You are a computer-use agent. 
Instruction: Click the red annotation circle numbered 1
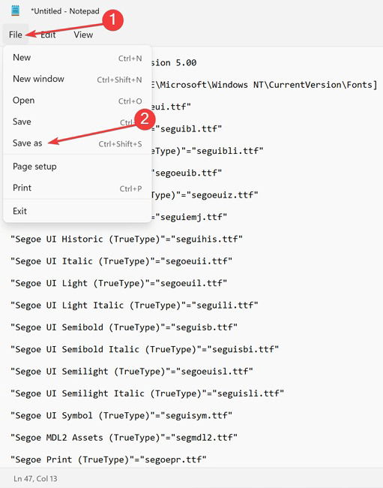pos(112,20)
